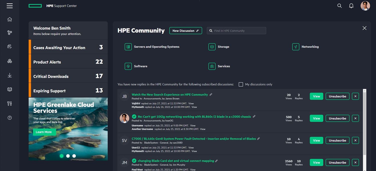The width and height of the screenshot is (376, 171).
Task: Dismiss the C7000 Power Fault discussion row
Action: 355,140
